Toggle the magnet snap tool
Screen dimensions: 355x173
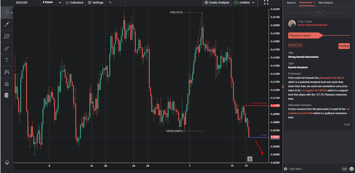coord(7,84)
